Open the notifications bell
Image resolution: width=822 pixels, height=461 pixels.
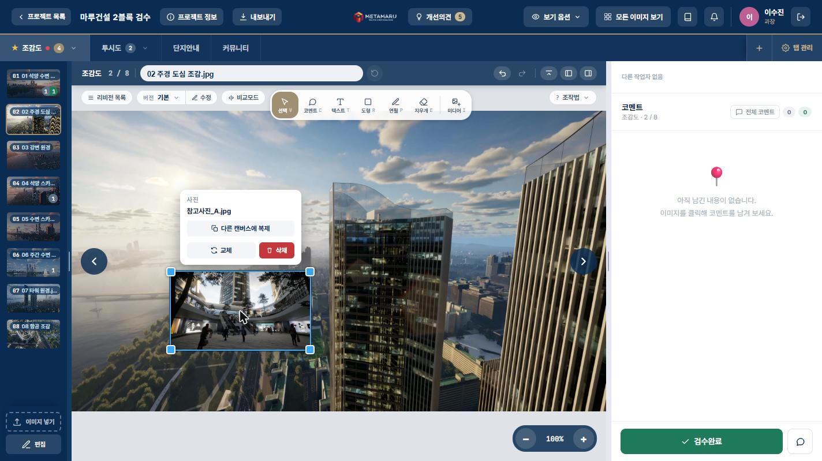(x=714, y=17)
